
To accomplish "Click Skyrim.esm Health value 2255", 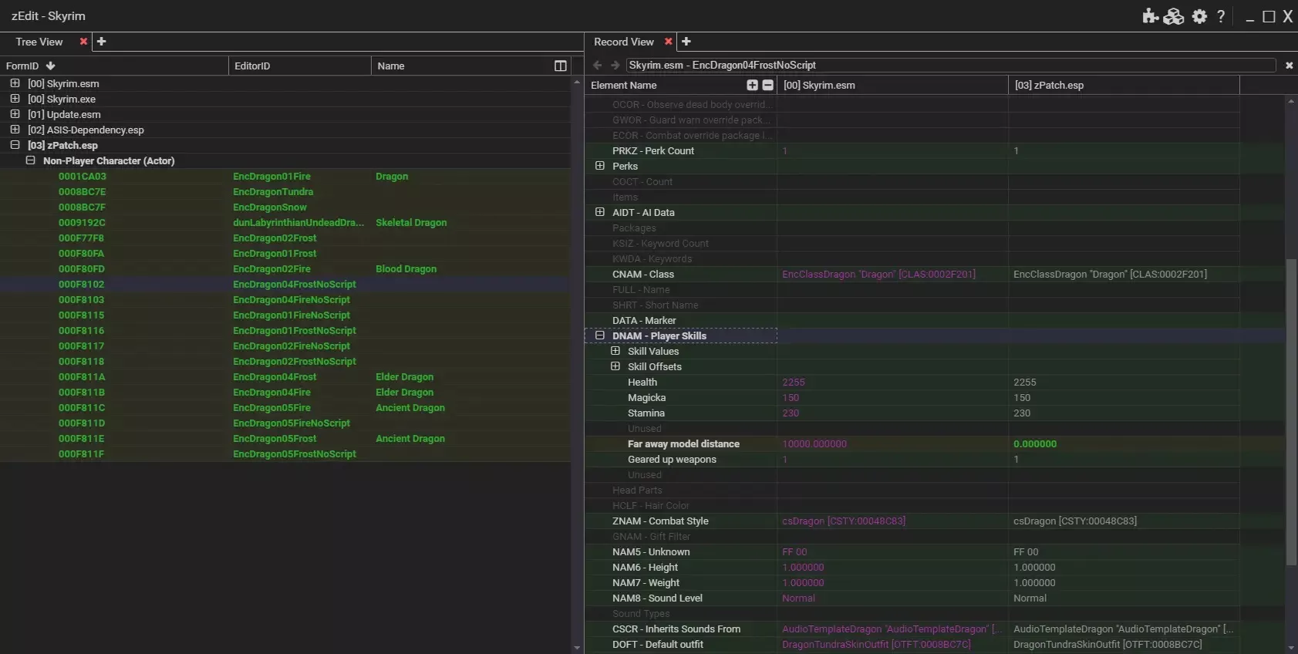I will click(794, 382).
